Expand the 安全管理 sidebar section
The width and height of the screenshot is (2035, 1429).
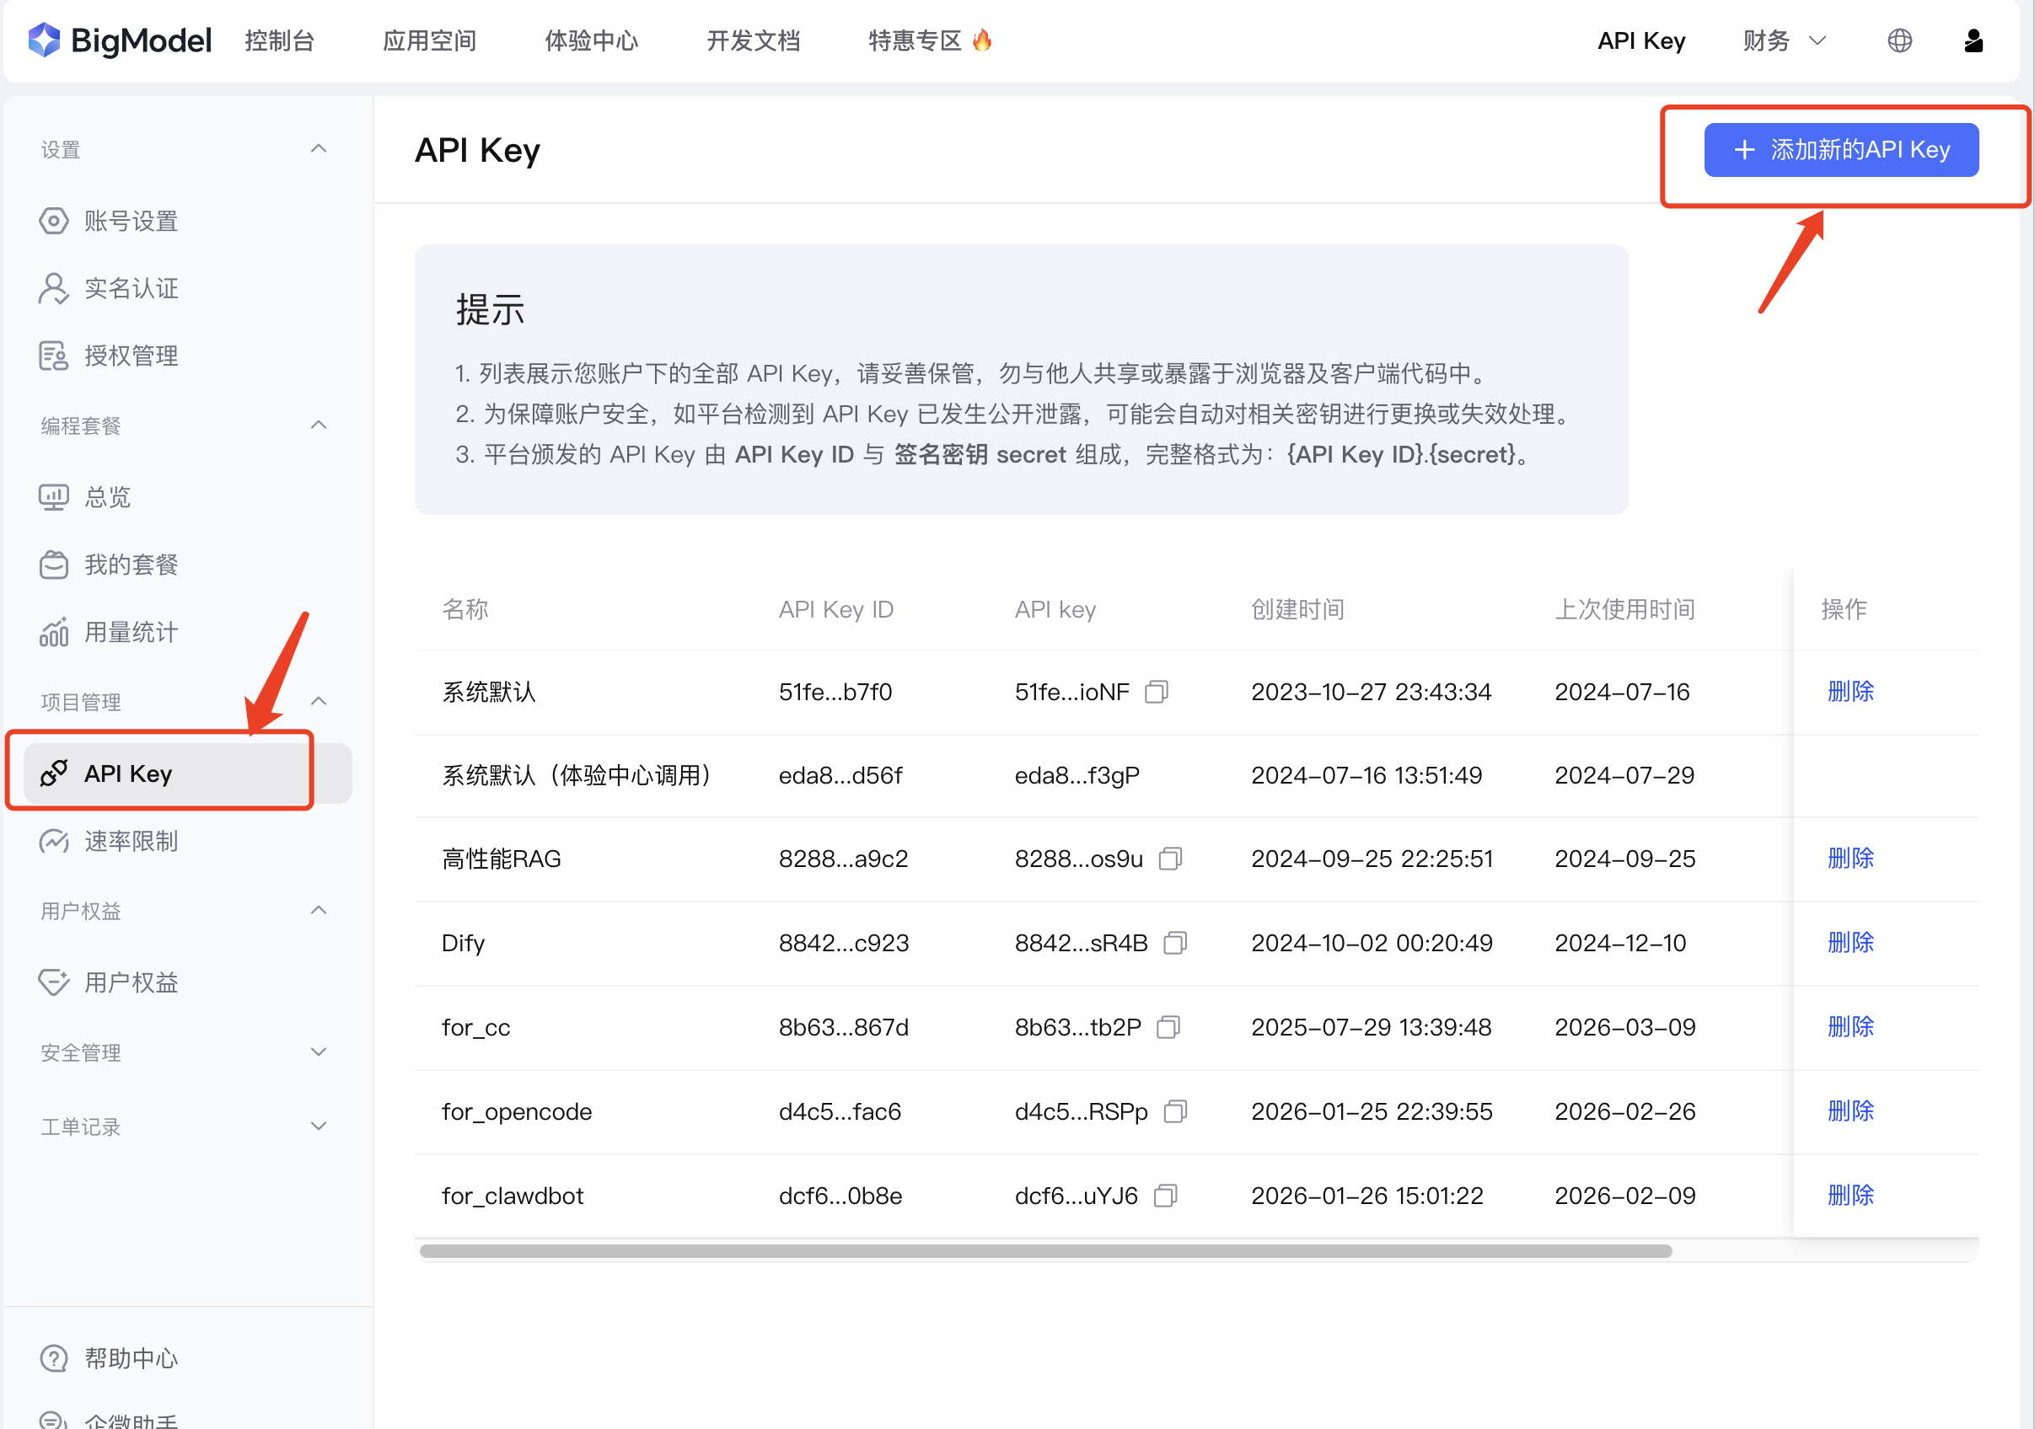coord(318,1052)
